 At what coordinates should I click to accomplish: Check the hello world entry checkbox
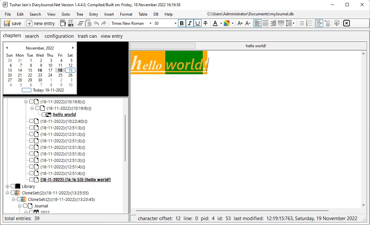point(44,115)
